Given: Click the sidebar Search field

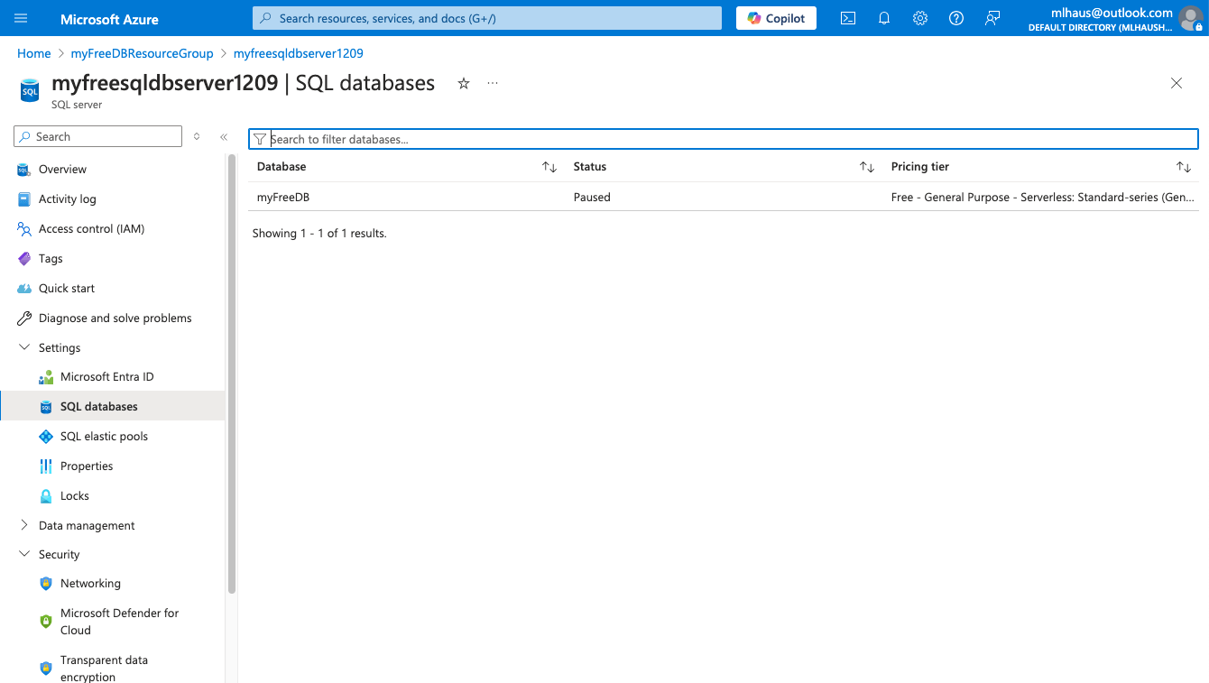Looking at the screenshot, I should click(x=97, y=136).
